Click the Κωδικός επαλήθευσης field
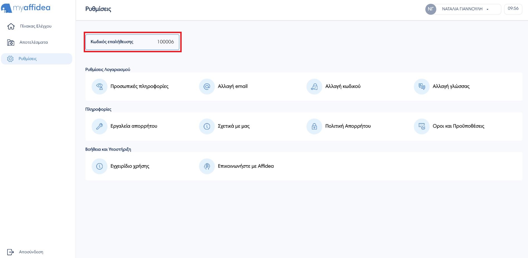Image resolution: width=528 pixels, height=258 pixels. coord(132,42)
